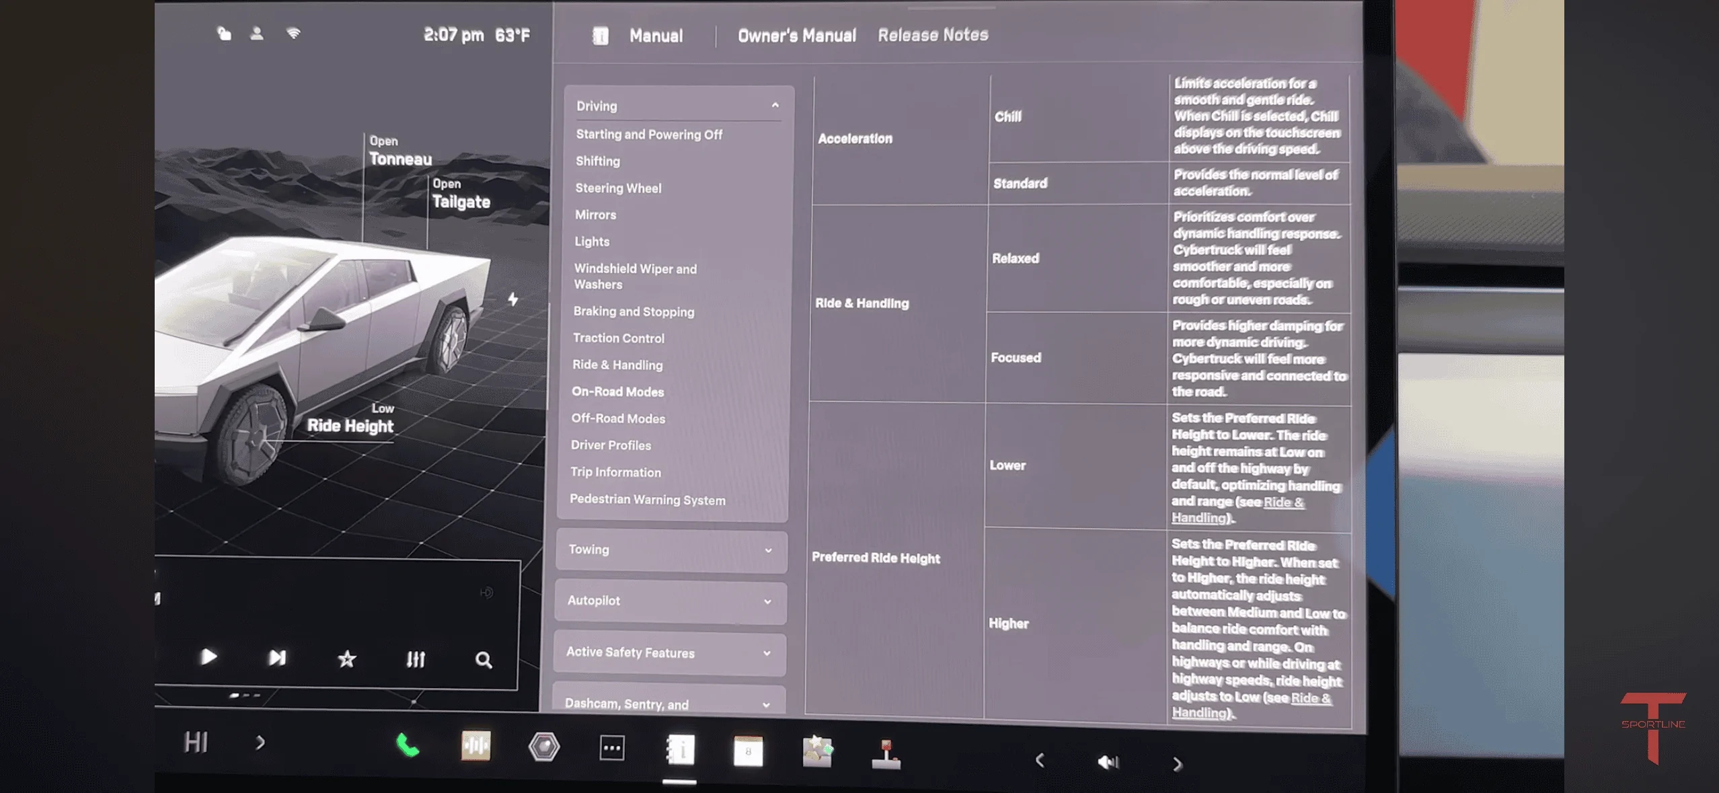Open the Mirrors topic
The image size is (1719, 793).
coord(595,215)
